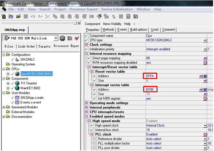Click the red checkmark Make icon
The width and height of the screenshot is (214, 151).
coord(77,38)
